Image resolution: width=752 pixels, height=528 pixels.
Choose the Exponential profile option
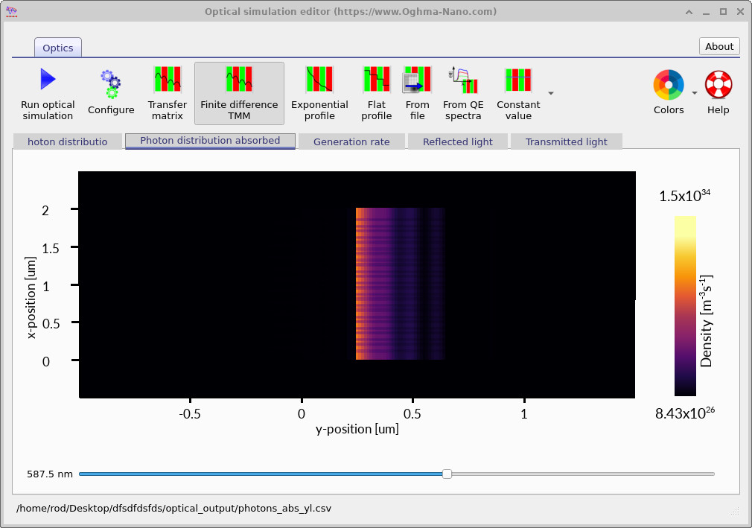tap(319, 94)
